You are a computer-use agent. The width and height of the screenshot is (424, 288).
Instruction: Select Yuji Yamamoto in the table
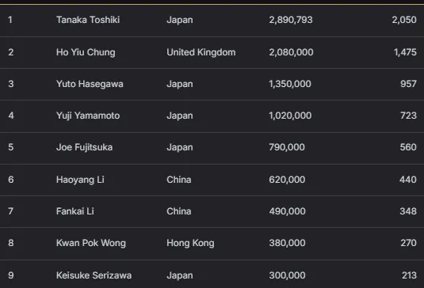pos(88,116)
